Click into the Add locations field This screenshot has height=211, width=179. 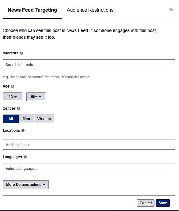coord(89,144)
